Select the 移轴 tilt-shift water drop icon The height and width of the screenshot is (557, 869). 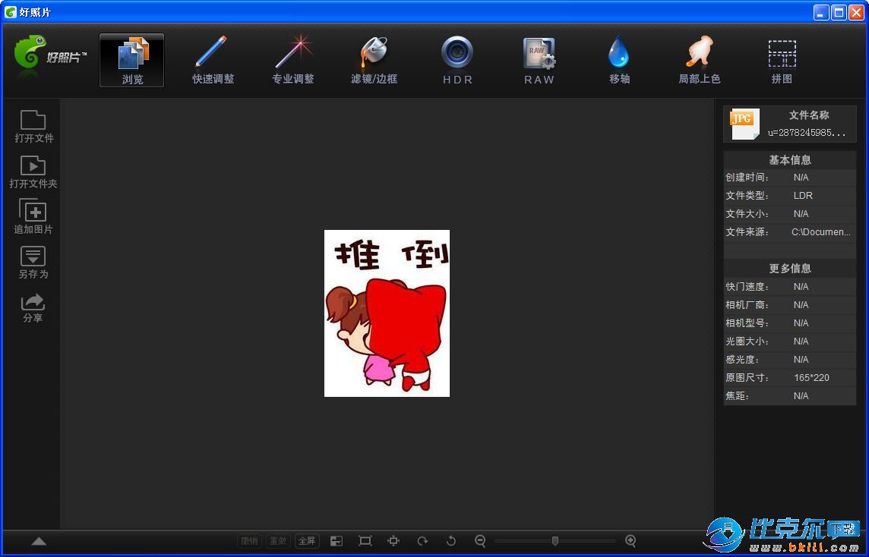pos(619,60)
